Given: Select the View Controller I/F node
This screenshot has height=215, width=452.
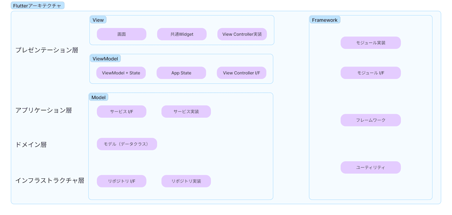Looking at the screenshot, I should tap(241, 73).
